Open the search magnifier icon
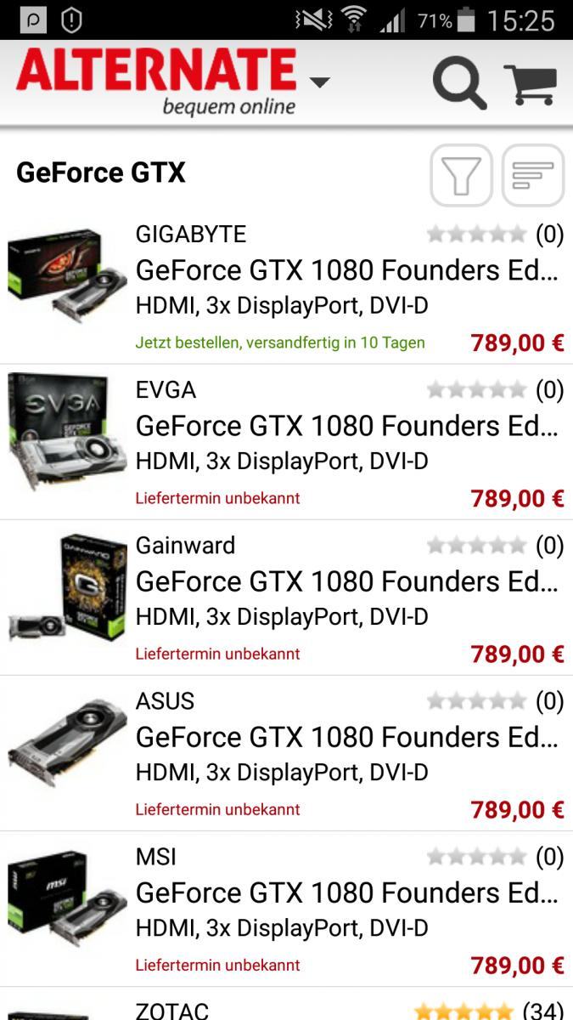Screen dimensions: 573x1020 (459, 83)
